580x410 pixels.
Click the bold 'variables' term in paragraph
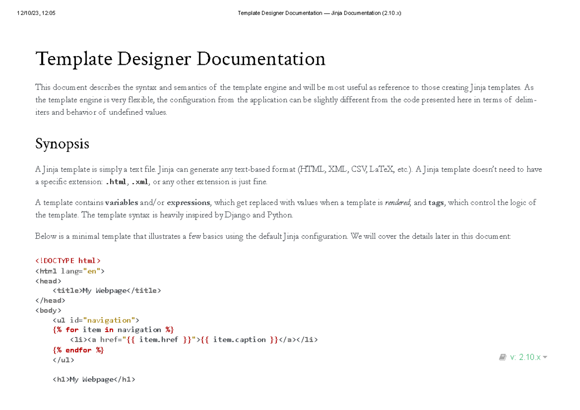point(121,203)
